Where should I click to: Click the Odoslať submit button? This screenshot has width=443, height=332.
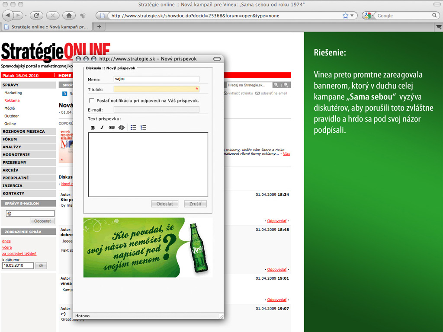pos(165,204)
